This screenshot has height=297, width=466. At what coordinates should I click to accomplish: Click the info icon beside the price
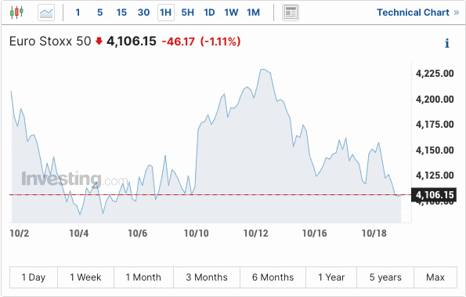coord(447,43)
